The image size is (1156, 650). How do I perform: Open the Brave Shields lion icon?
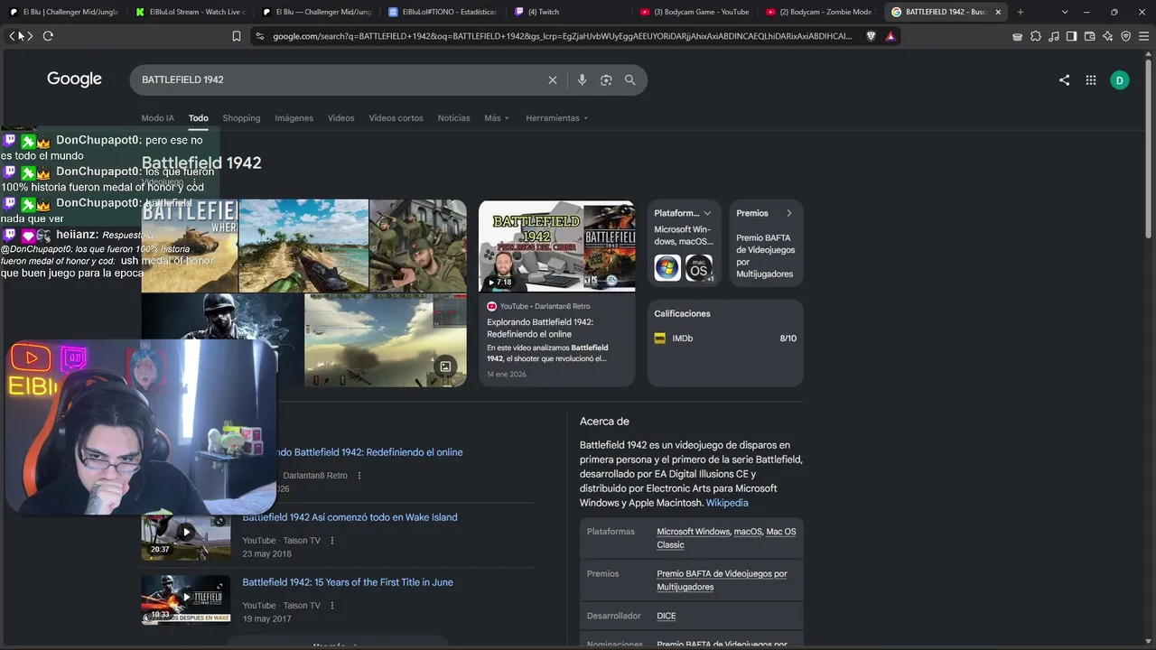click(871, 36)
